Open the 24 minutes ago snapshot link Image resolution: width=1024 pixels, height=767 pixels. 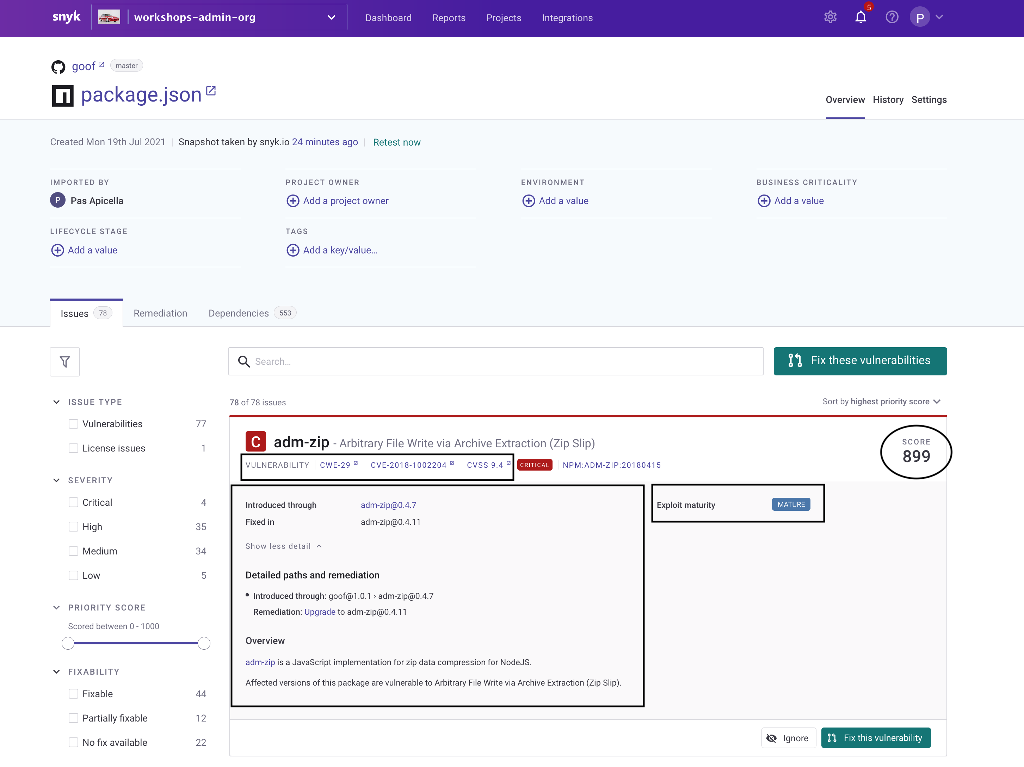[325, 142]
